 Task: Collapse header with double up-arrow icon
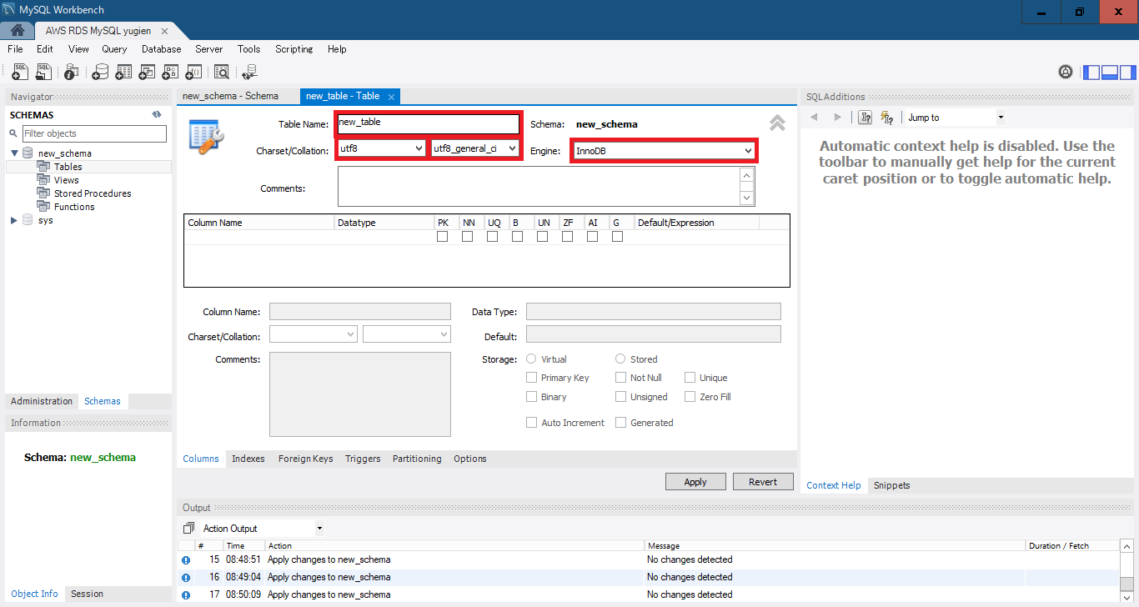coord(777,123)
